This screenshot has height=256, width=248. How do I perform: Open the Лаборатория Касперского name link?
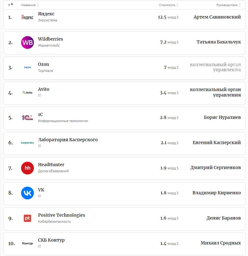coord(68,140)
